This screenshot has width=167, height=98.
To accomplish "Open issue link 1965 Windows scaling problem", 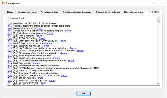I will pyautogui.click(x=10, y=33).
